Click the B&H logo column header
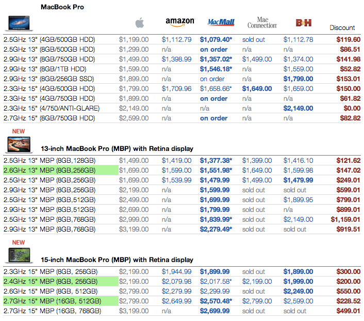The image size is (364, 321). [303, 23]
